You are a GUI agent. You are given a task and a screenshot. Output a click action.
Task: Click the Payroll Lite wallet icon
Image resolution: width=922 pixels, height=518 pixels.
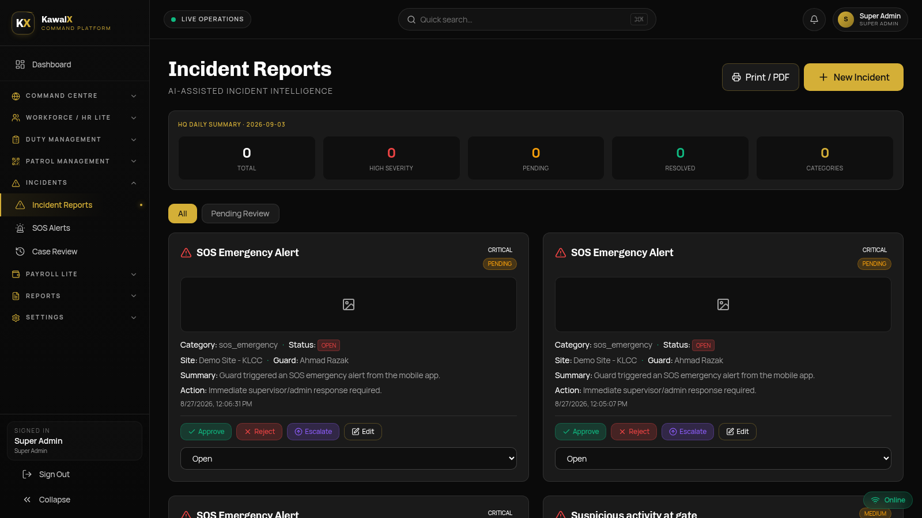pos(16,275)
